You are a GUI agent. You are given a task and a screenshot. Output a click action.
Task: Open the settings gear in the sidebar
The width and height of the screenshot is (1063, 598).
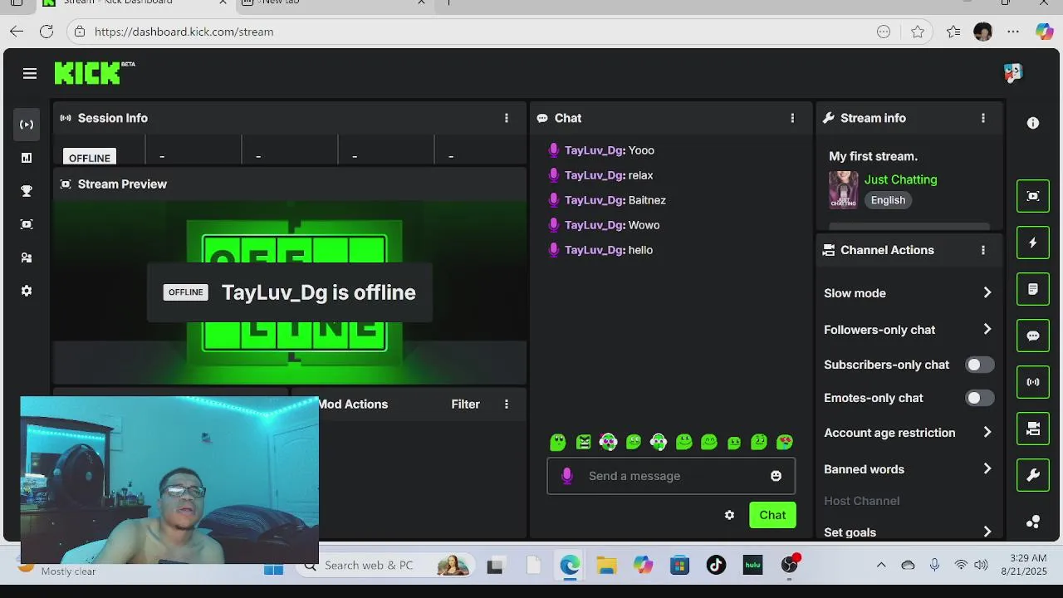(27, 291)
